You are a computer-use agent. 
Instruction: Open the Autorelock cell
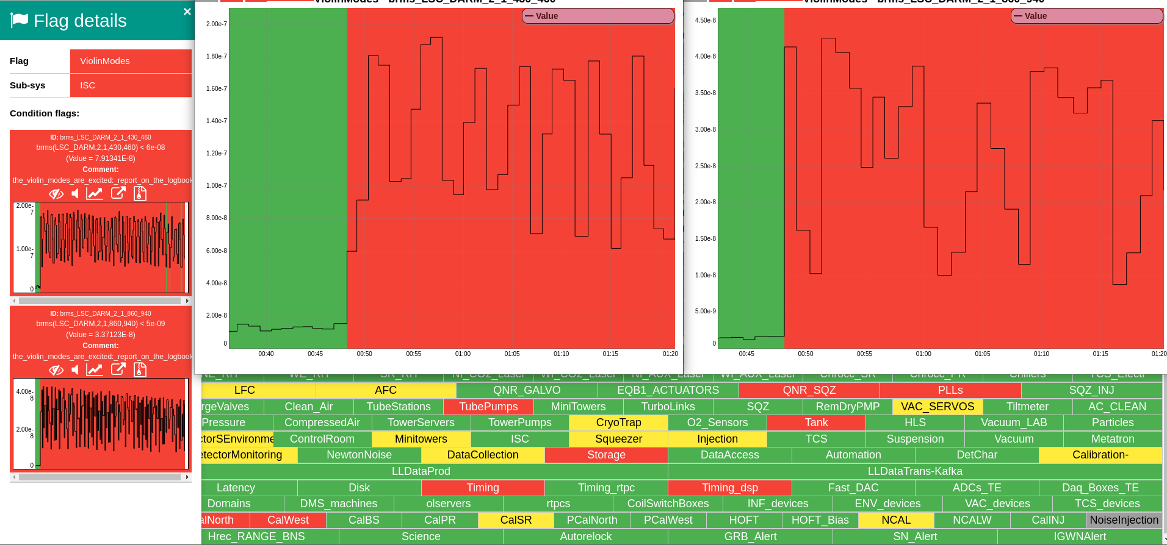(x=585, y=536)
